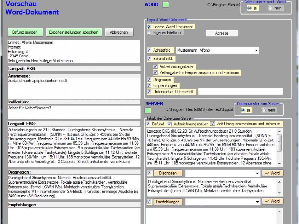Click into the Anamnese text area
Screen dimensions: 299x224
click(74, 88)
